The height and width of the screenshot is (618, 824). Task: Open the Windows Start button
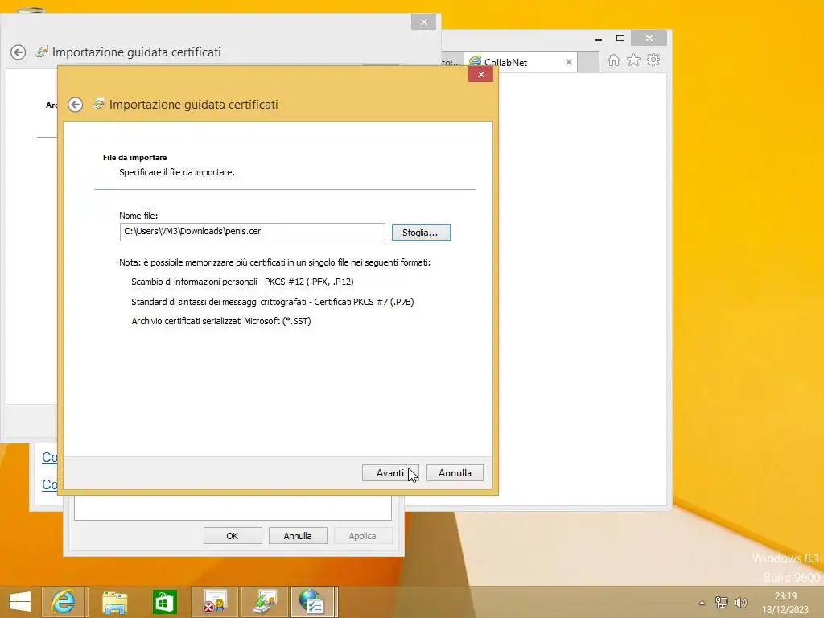point(20,602)
